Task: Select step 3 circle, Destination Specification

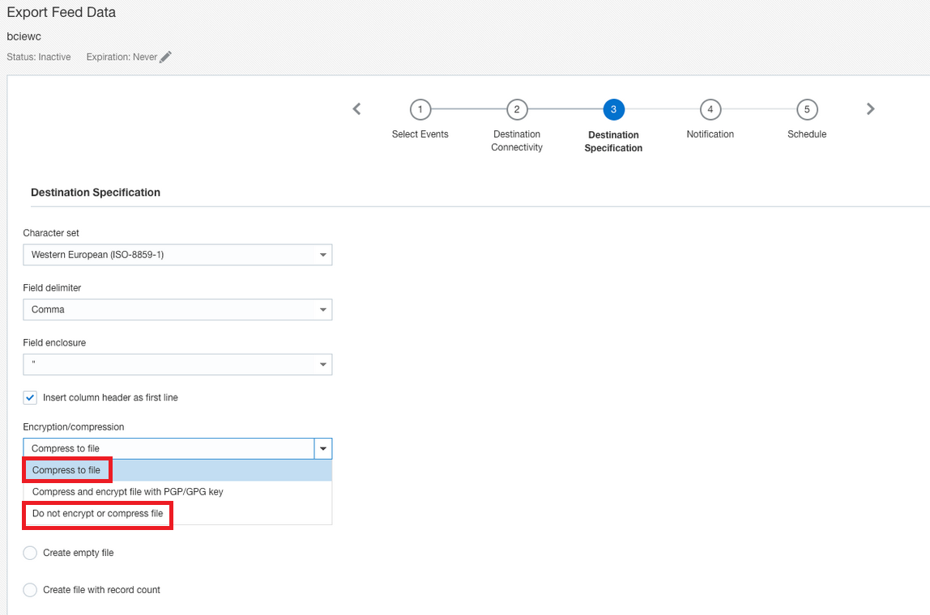Action: click(613, 109)
